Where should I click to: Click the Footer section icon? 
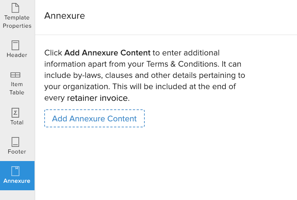tap(15, 142)
